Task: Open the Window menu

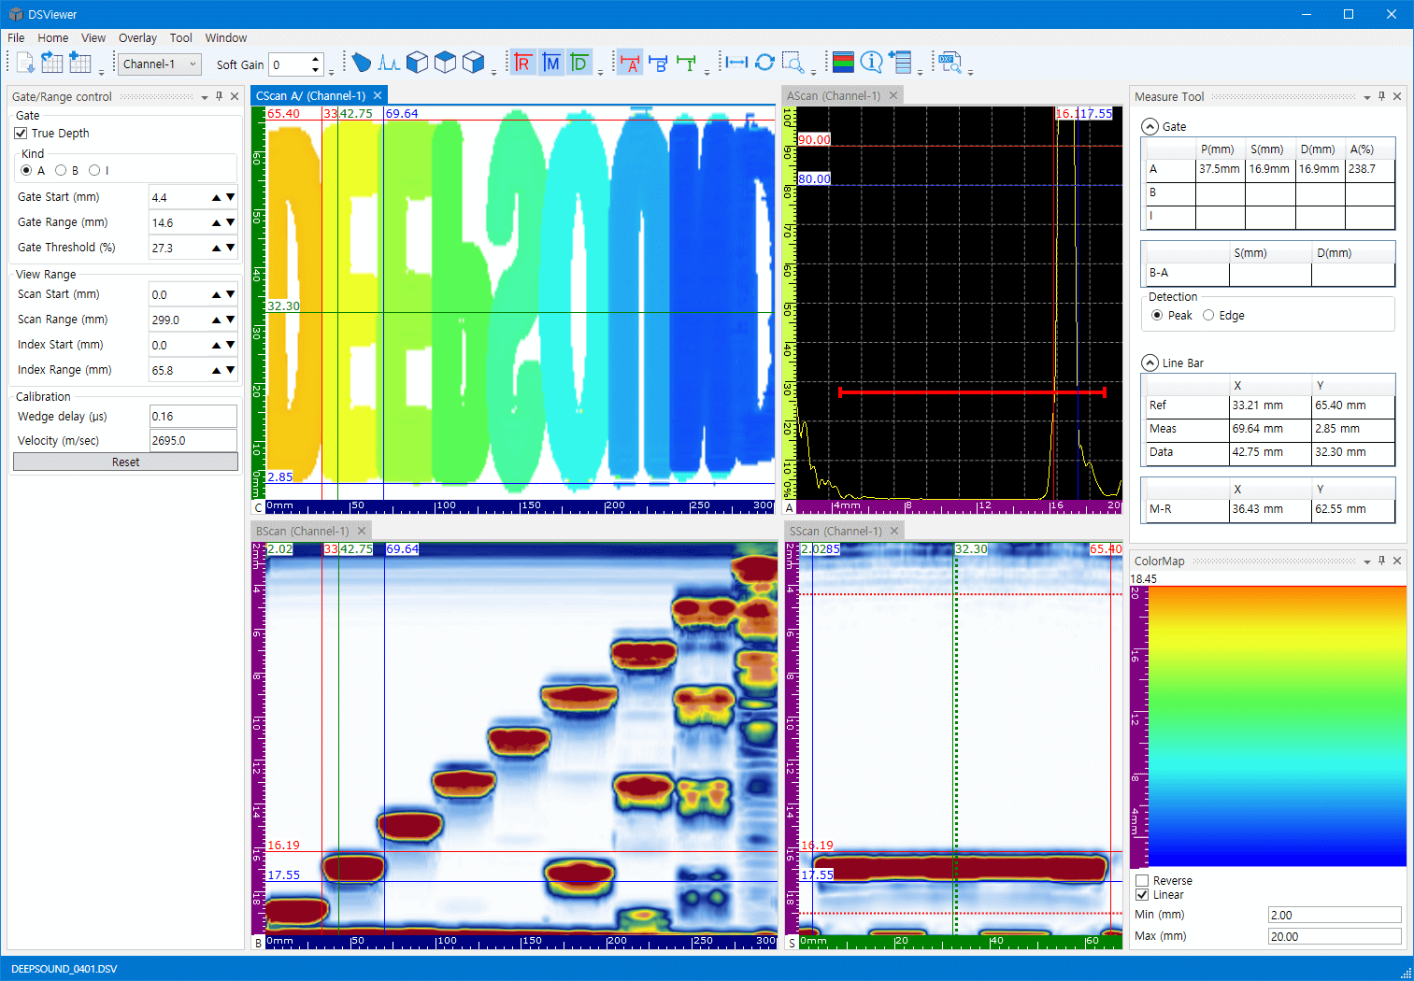Action: [x=226, y=38]
